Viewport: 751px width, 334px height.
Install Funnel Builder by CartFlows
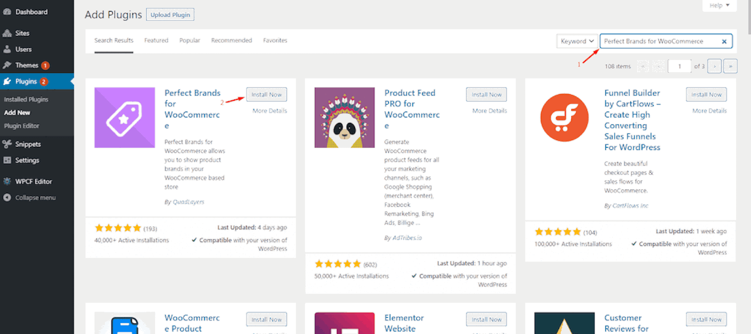click(706, 95)
